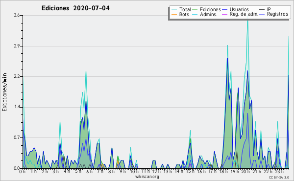Screen dimensions: 294x181
Task: Click the '22 h' x-axis label
Action: [x=268, y=171]
